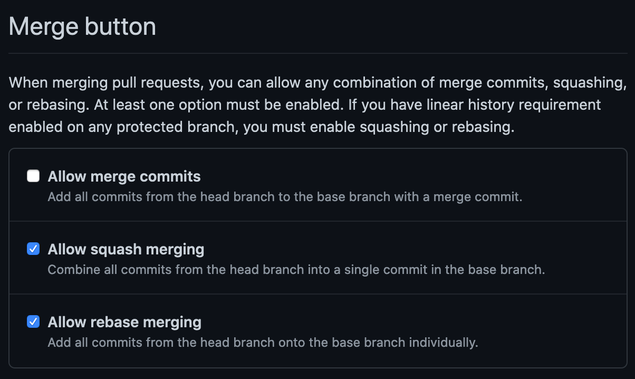This screenshot has height=379, width=635.
Task: Uncheck the Allow squash merging checkbox
Action: click(x=33, y=249)
